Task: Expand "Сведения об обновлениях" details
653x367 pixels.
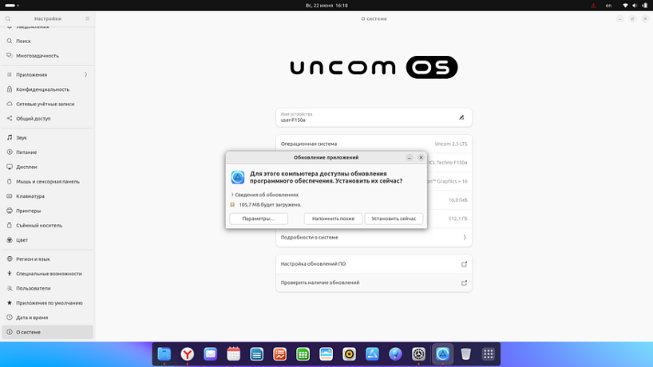Action: pos(265,195)
